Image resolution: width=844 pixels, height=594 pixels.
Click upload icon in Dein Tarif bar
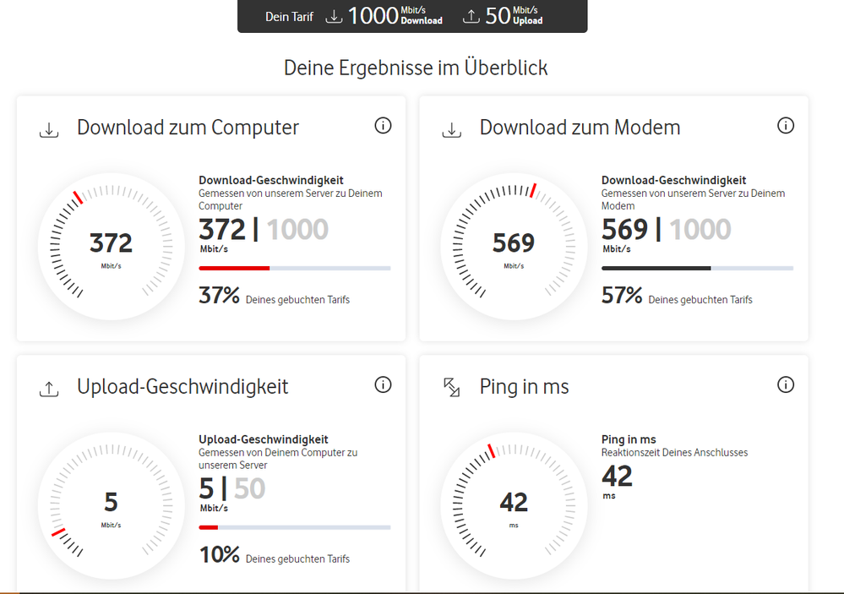[472, 16]
